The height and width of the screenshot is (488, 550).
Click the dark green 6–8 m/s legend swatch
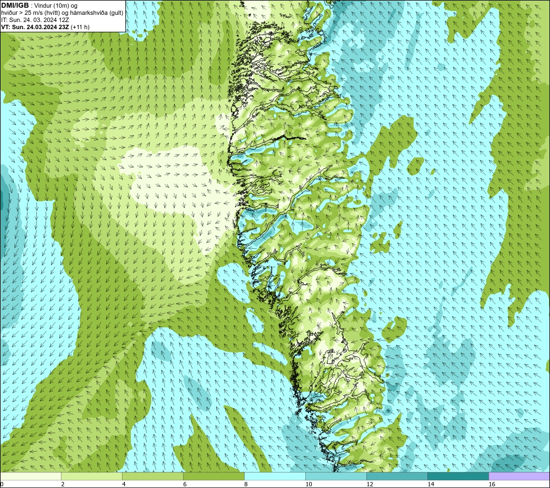[214, 476]
